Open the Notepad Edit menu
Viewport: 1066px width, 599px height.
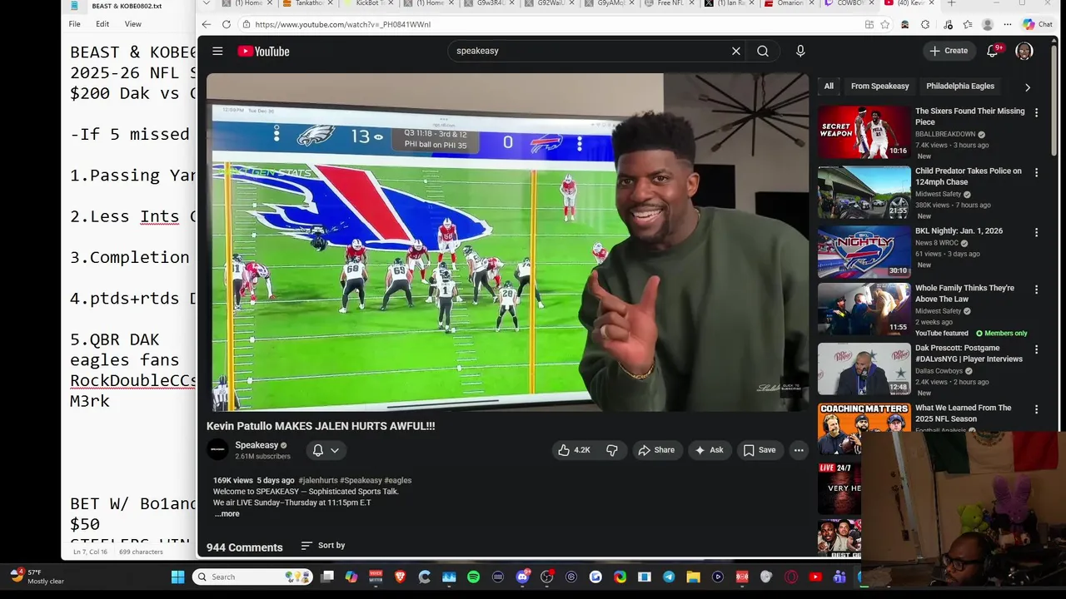pos(102,24)
